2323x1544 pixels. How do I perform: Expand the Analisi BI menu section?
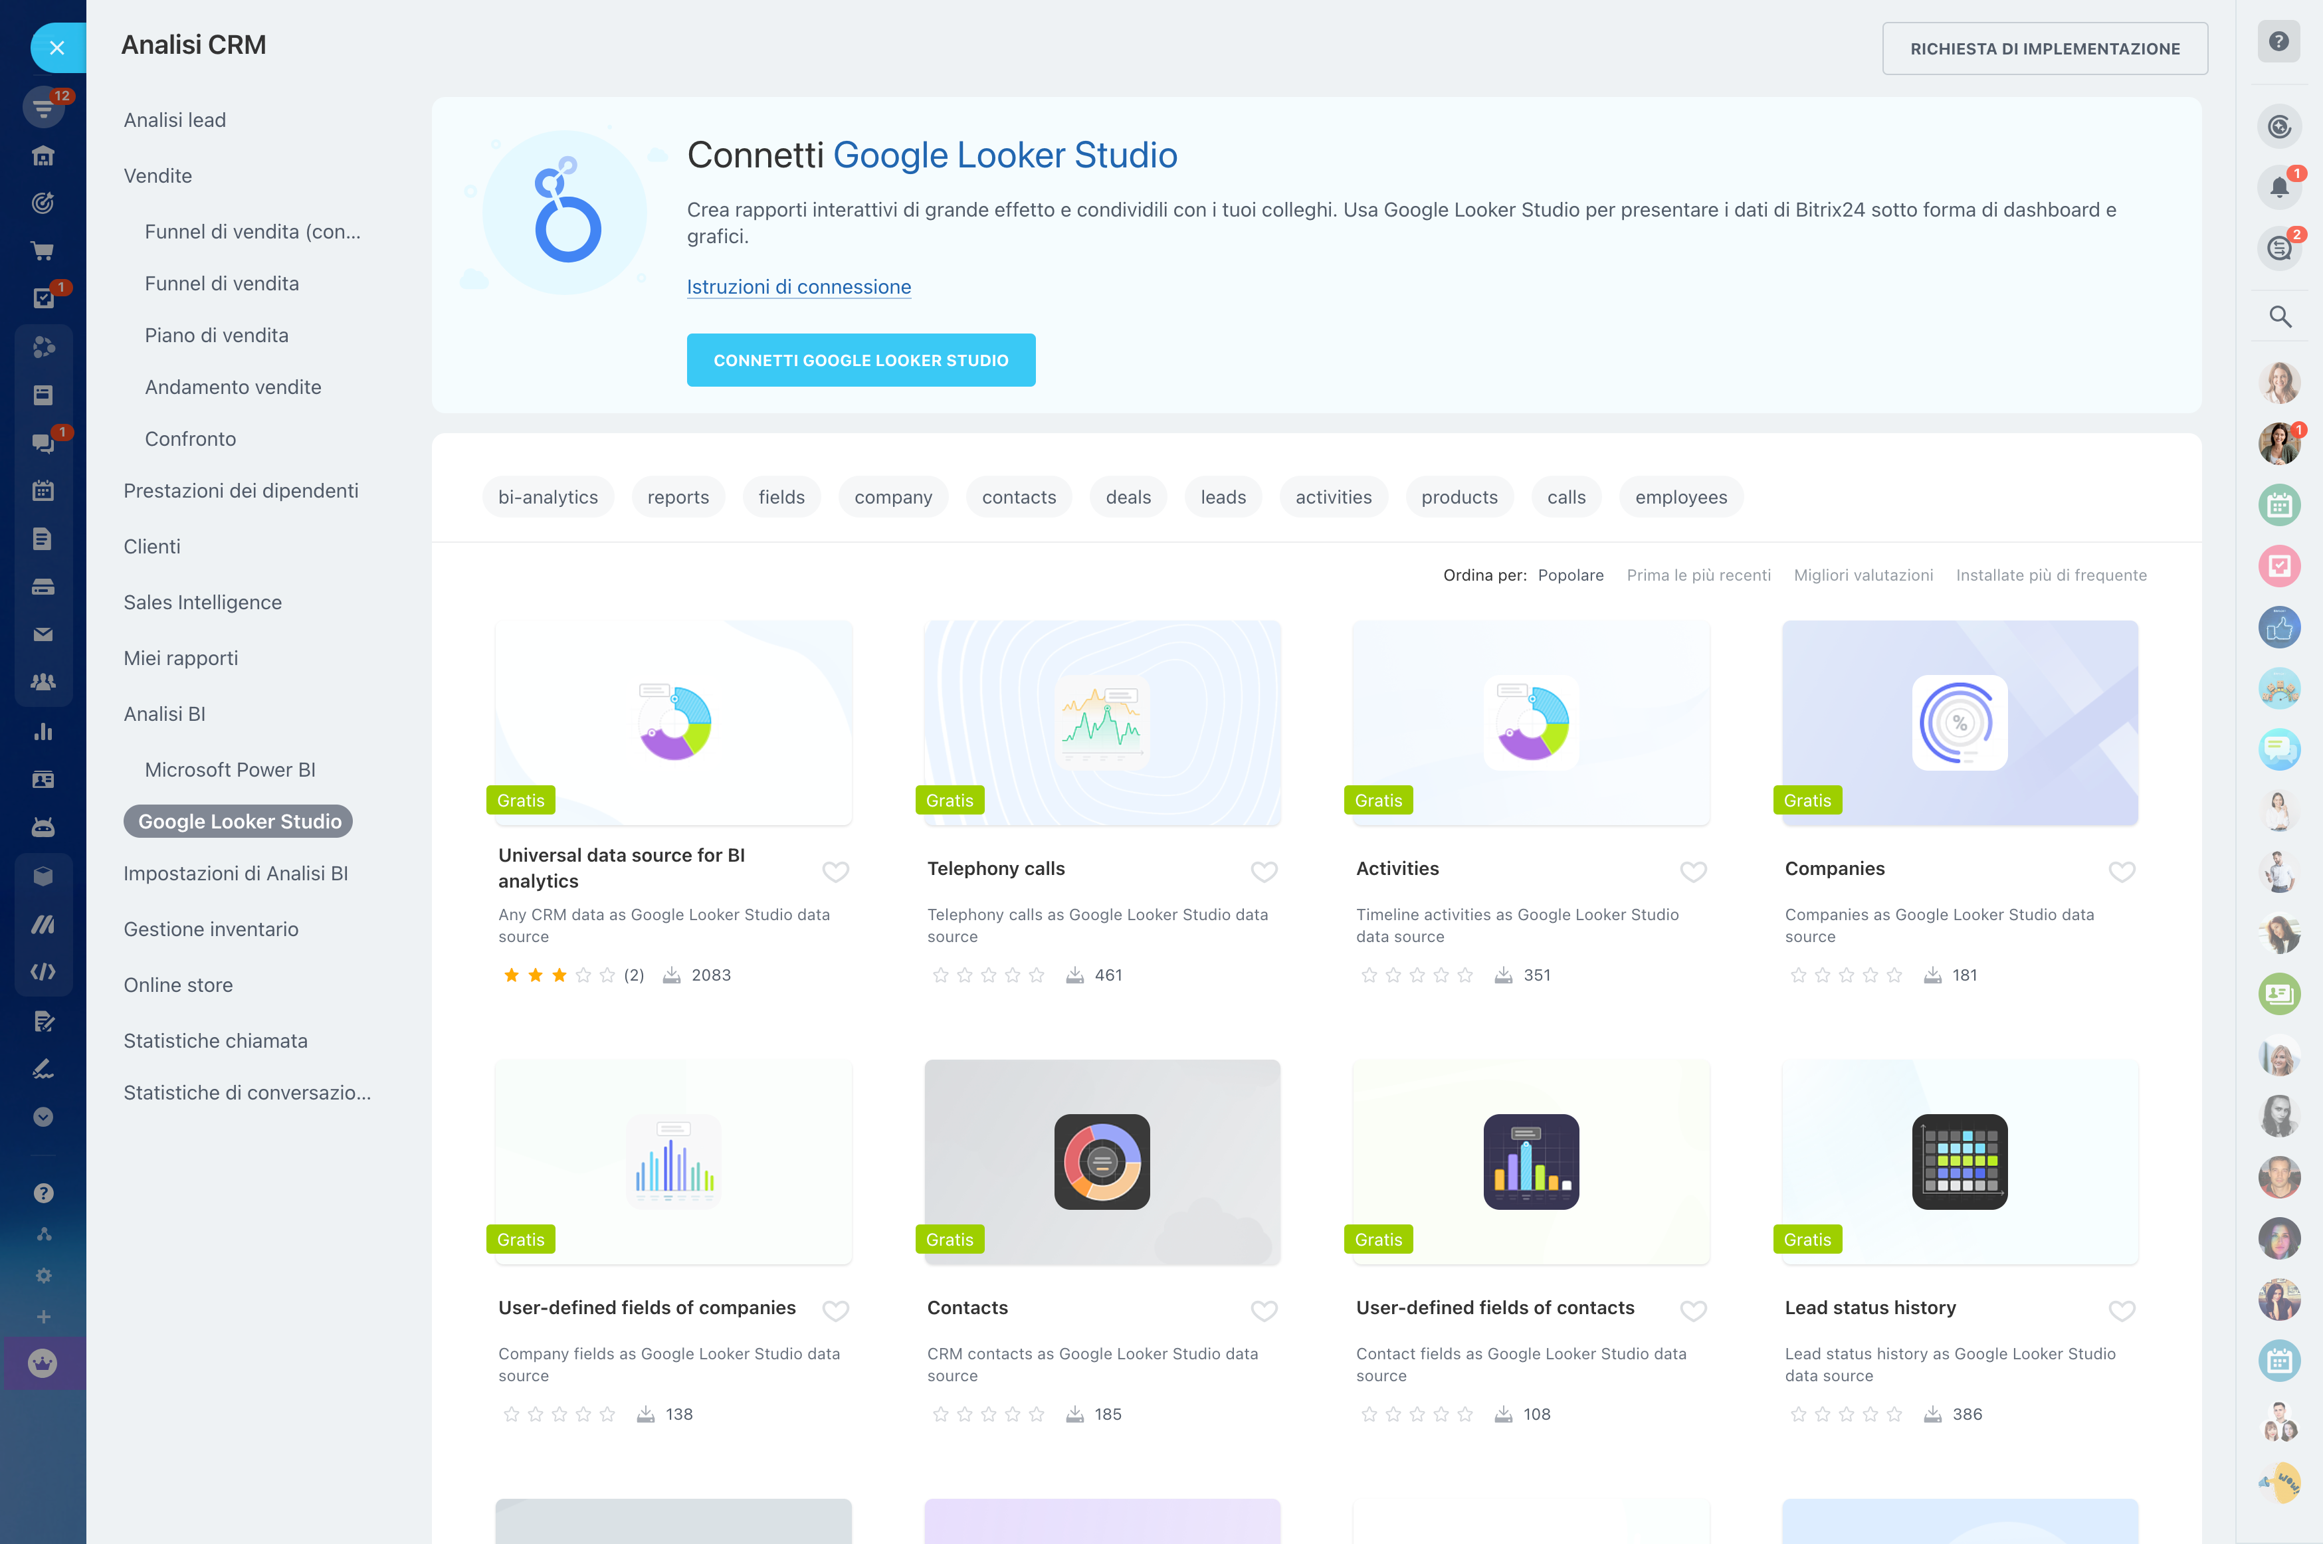tap(164, 714)
